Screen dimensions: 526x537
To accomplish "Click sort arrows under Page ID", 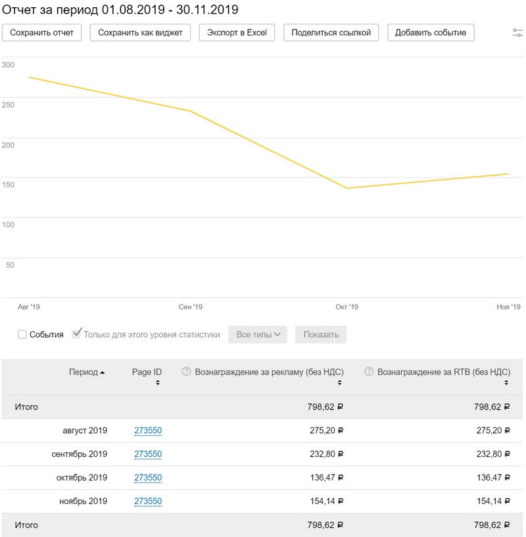I will click(157, 383).
